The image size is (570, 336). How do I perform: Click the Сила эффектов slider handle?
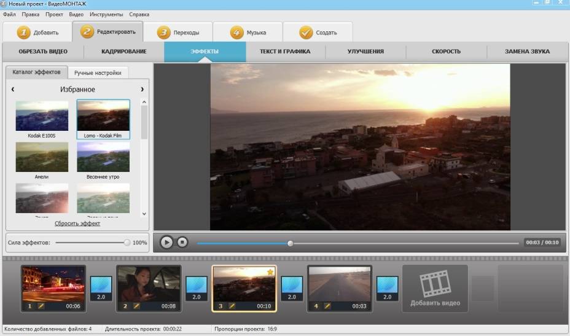(x=127, y=243)
